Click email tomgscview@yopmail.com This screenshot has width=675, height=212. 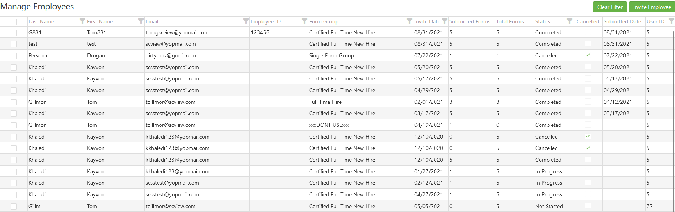click(177, 32)
